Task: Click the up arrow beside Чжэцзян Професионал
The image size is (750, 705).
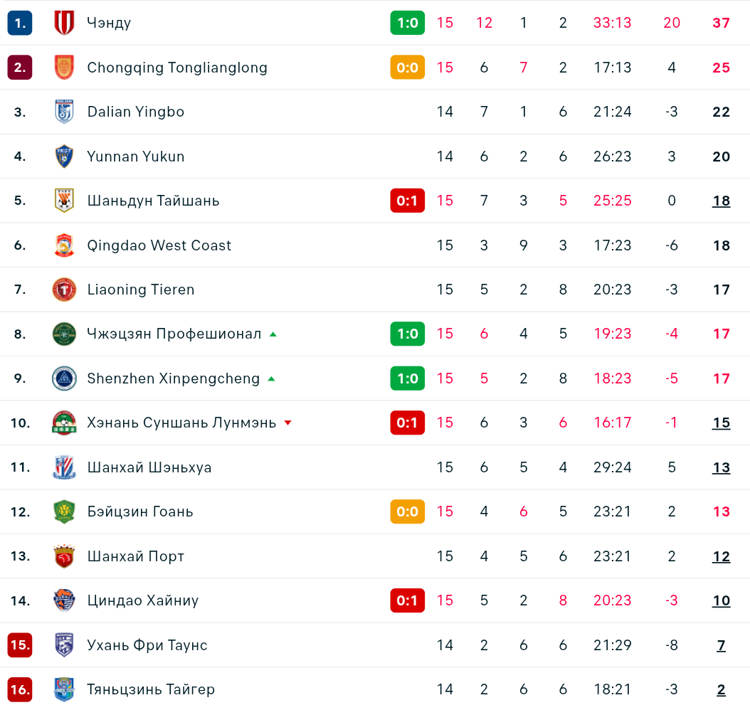Action: [x=273, y=334]
